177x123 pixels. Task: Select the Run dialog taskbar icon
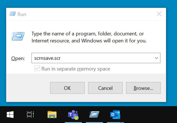[94, 114]
